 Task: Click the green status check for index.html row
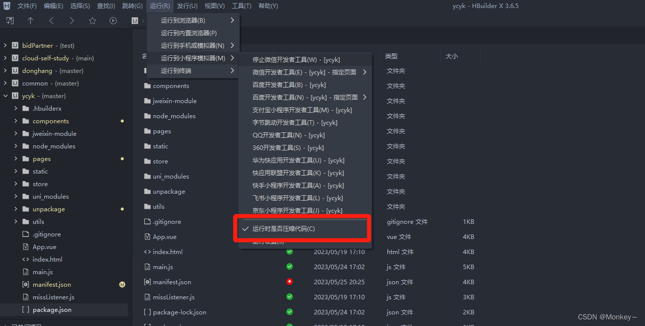[289, 252]
